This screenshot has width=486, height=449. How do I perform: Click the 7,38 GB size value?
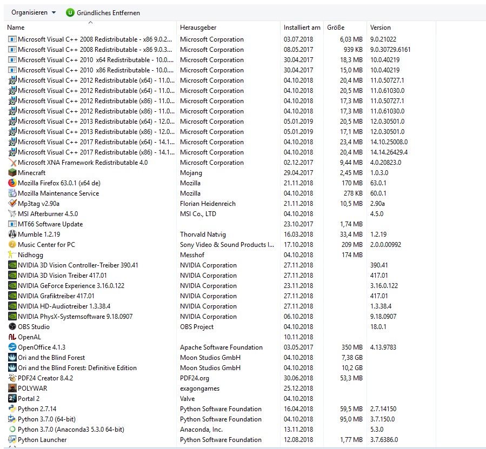352,357
